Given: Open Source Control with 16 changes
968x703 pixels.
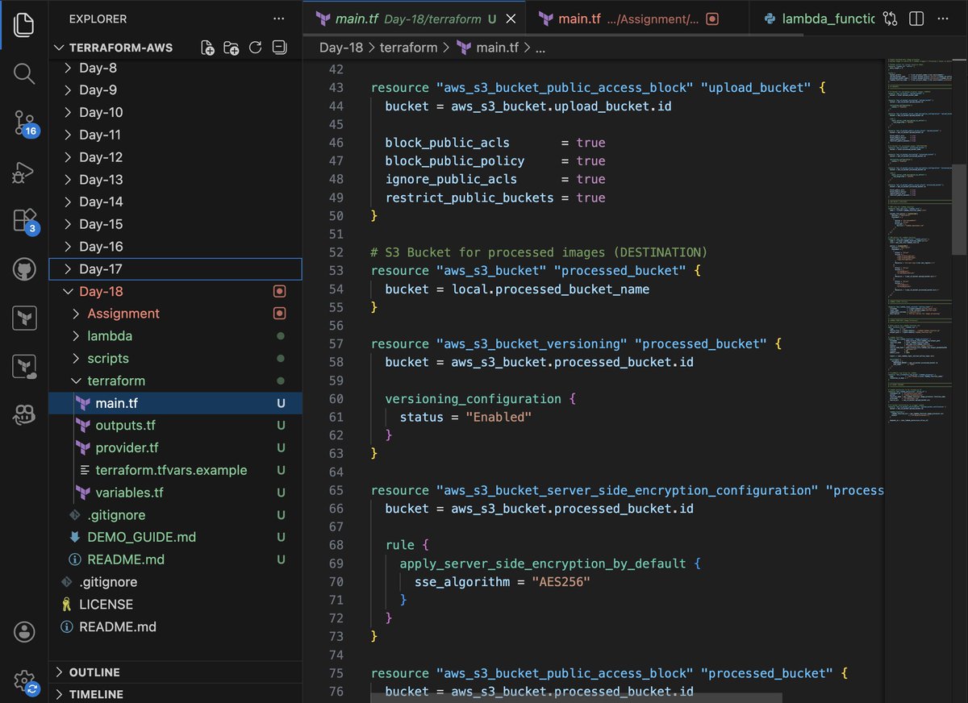Looking at the screenshot, I should (x=24, y=123).
